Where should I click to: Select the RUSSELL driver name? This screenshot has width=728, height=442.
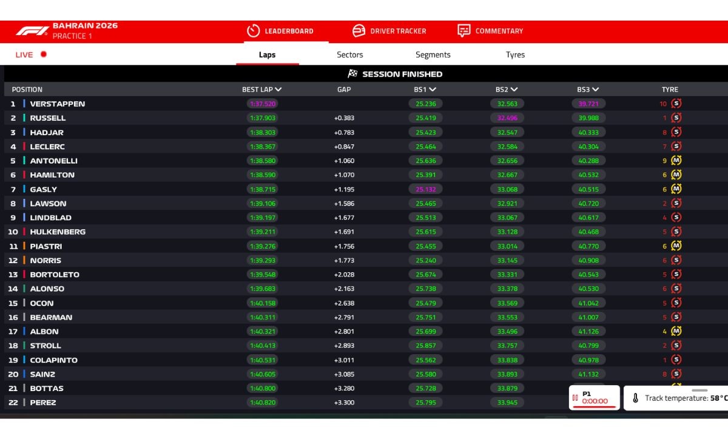coord(48,118)
